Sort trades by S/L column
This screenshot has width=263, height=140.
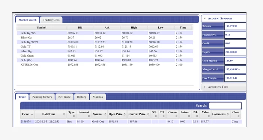[154, 114]
